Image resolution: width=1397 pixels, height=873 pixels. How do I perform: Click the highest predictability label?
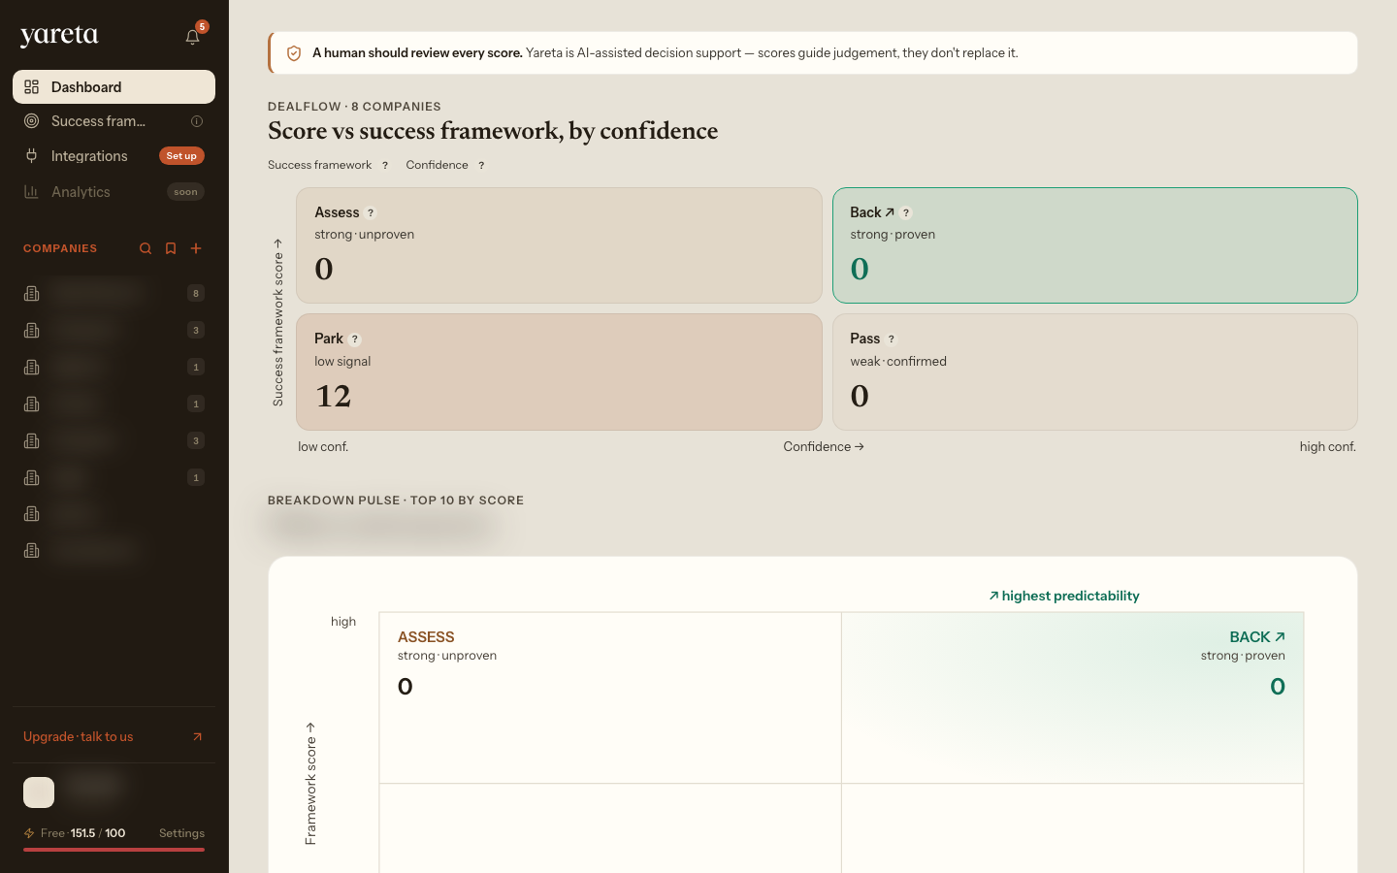1064,597
